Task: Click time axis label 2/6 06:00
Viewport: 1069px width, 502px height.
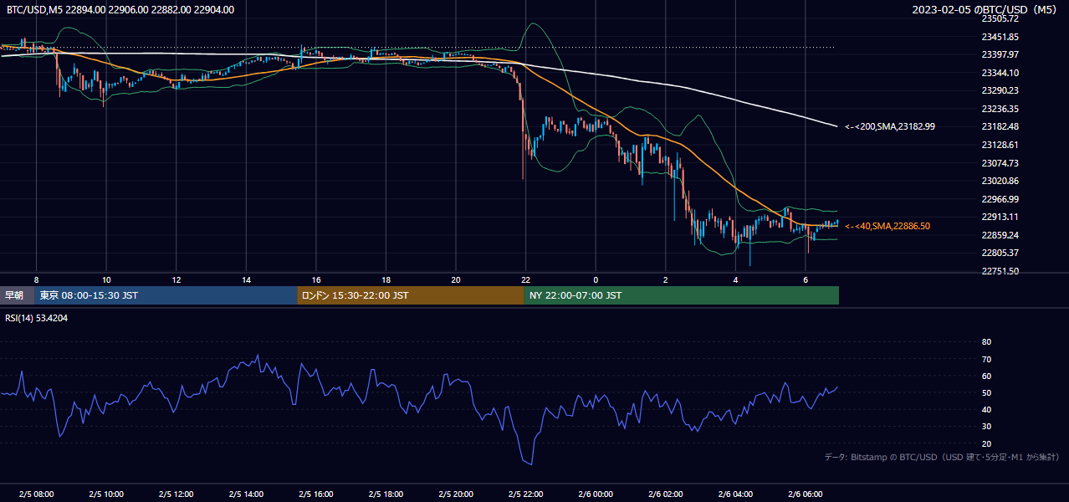Action: (806, 494)
